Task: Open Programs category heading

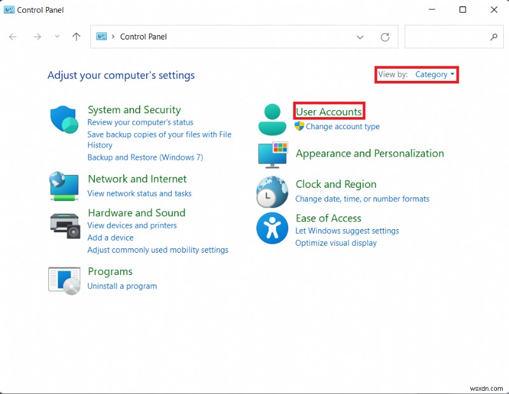Action: (x=110, y=272)
